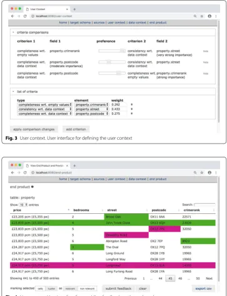This screenshot has height=296, width=227.
Task: Mark selection as 'relevant'
Action: click(70, 288)
